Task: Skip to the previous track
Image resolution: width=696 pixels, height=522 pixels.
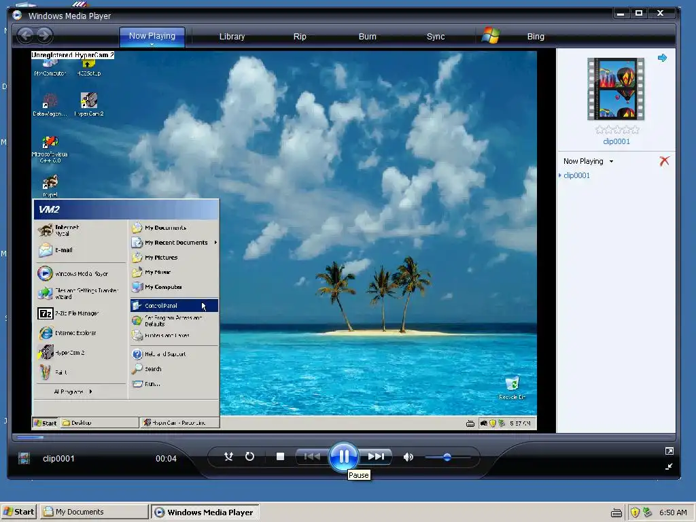Action: (x=312, y=456)
